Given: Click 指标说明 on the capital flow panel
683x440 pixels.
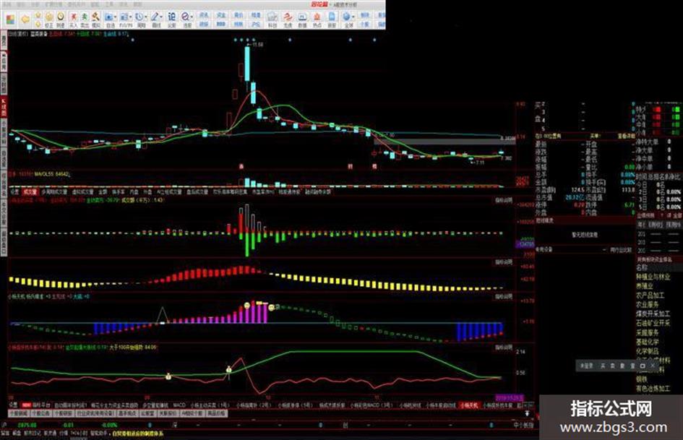Looking at the screenshot, I should tap(504, 200).
